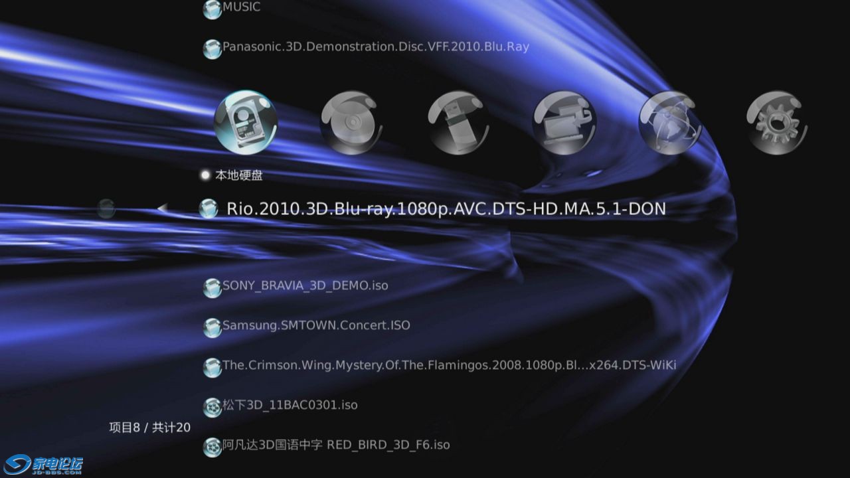Open the network share orb icon
Screen dimensions: 850x478
pyautogui.click(x=564, y=122)
